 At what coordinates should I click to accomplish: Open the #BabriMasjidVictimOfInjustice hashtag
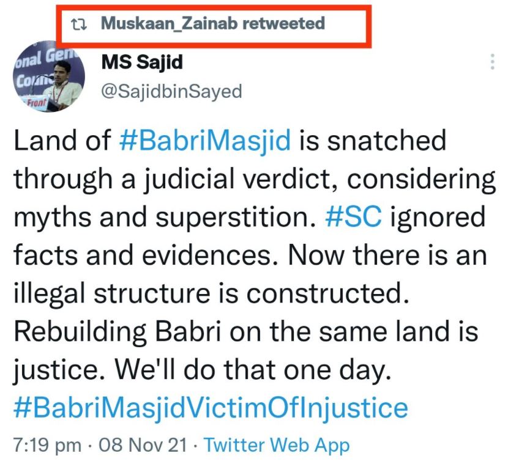tap(210, 407)
